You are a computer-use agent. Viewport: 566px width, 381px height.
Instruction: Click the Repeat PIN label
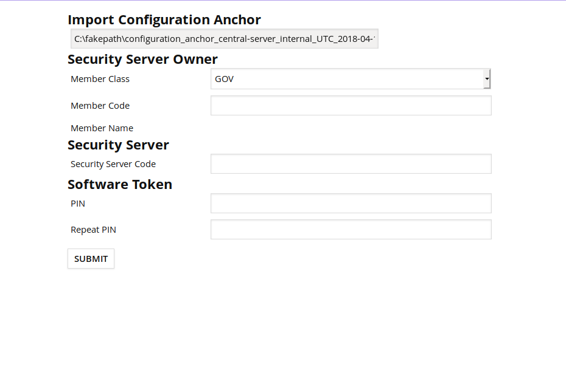(x=93, y=230)
